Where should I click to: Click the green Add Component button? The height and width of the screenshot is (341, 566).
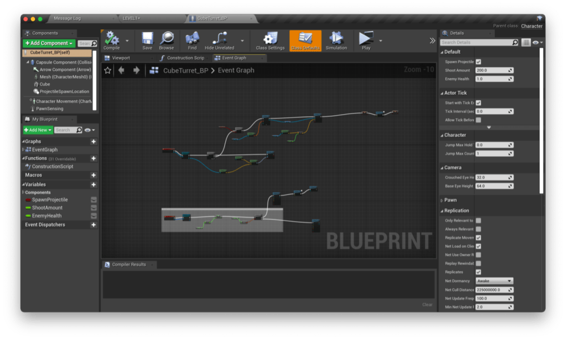pyautogui.click(x=49, y=43)
